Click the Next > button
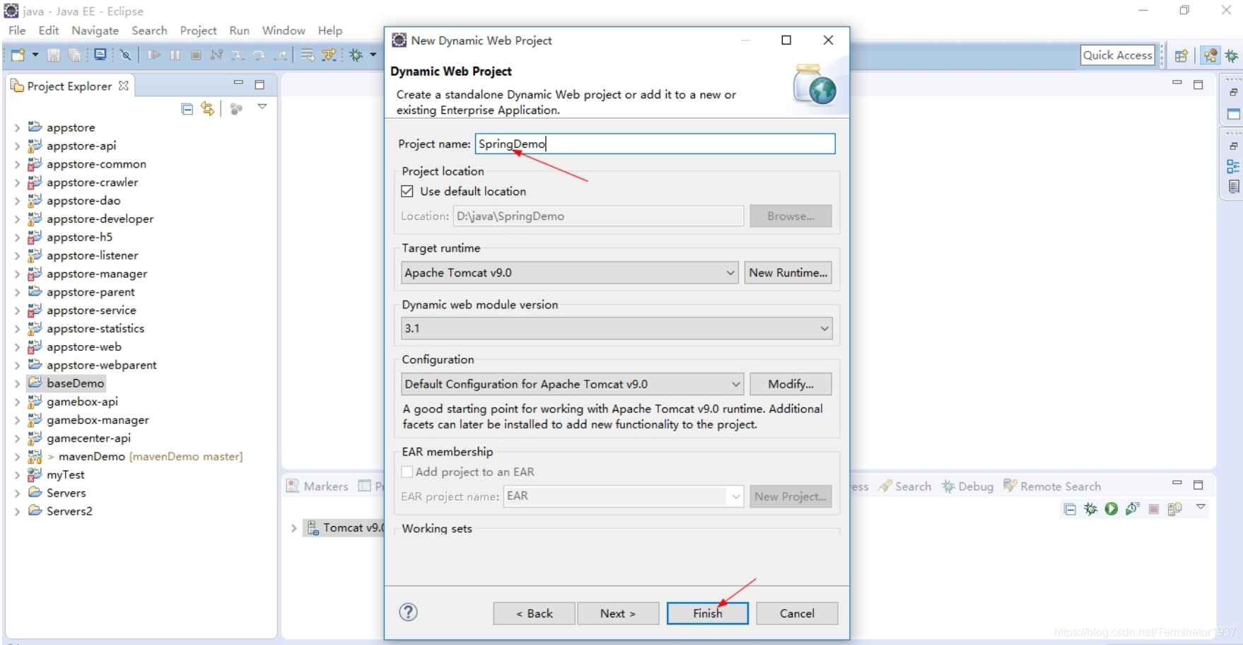 [618, 613]
